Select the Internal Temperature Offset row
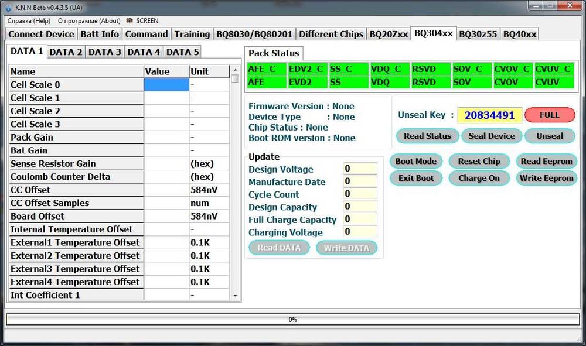 point(119,229)
